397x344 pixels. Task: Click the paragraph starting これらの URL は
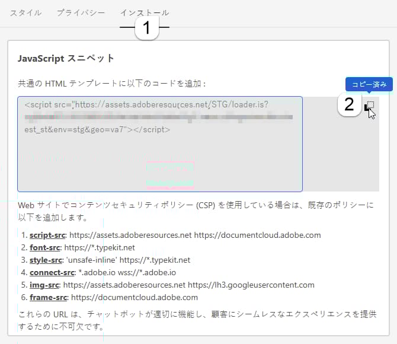[197, 320]
